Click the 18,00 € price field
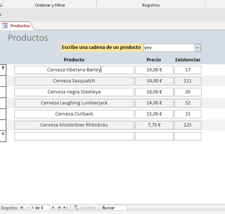The image size is (225, 214). (154, 92)
